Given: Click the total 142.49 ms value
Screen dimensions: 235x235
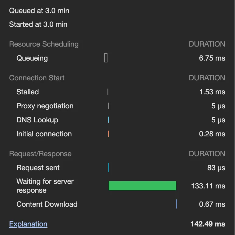Looking at the screenshot, I should (208, 224).
